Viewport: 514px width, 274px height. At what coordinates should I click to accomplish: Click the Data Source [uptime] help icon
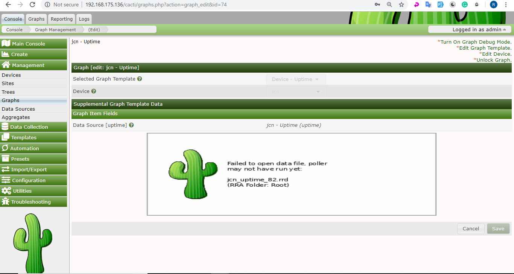click(x=131, y=125)
